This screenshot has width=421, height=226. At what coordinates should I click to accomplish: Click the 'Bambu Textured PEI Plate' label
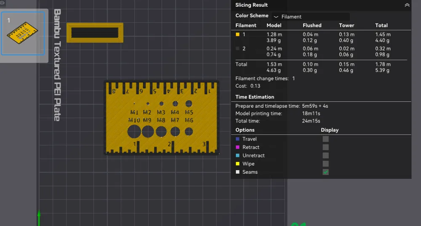click(x=57, y=65)
